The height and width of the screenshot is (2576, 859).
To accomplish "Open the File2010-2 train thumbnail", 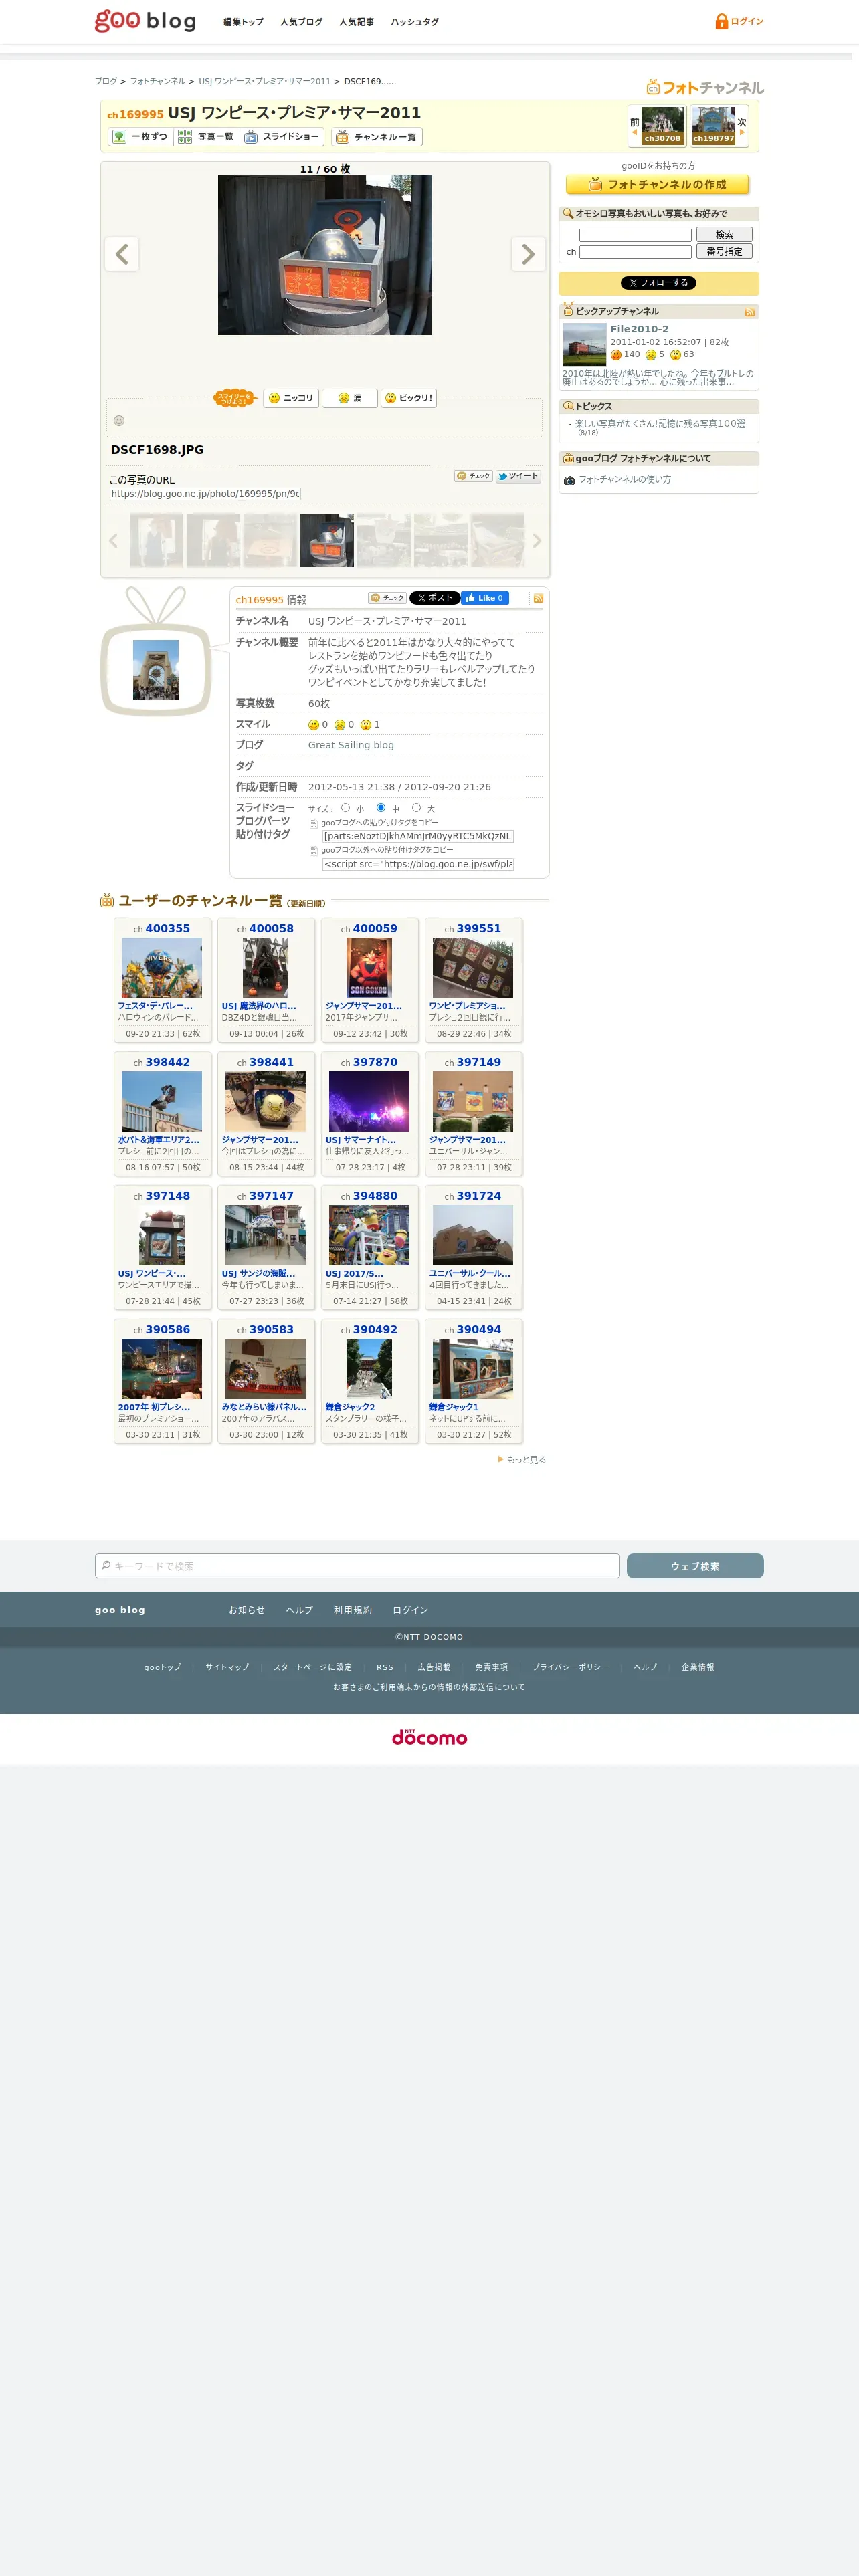I will (584, 344).
